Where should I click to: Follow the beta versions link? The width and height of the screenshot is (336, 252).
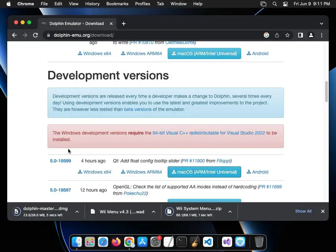(x=137, y=109)
